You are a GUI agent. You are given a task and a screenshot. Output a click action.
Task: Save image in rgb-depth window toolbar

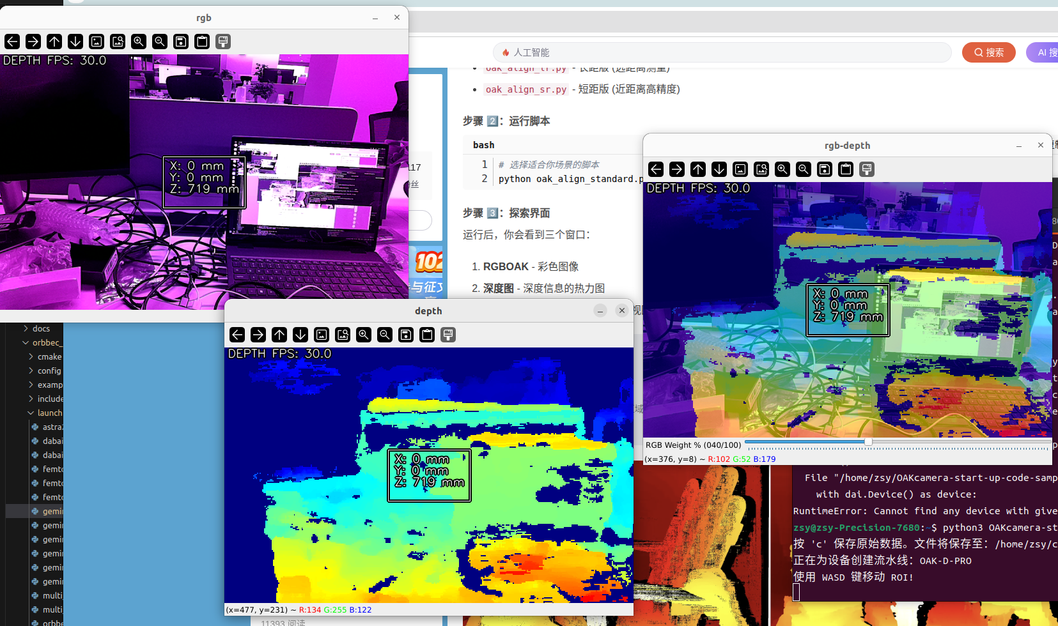tap(825, 169)
